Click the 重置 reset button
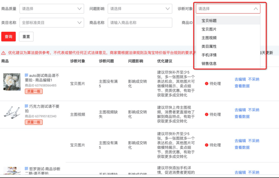The image size is (279, 178). (x=27, y=36)
